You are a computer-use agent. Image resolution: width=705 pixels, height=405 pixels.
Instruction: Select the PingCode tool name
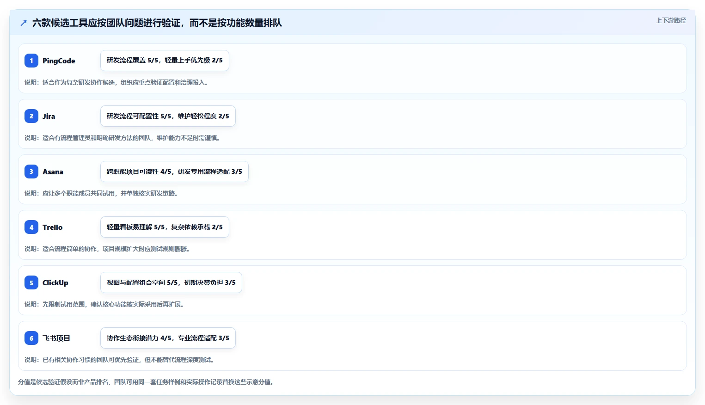pos(59,61)
